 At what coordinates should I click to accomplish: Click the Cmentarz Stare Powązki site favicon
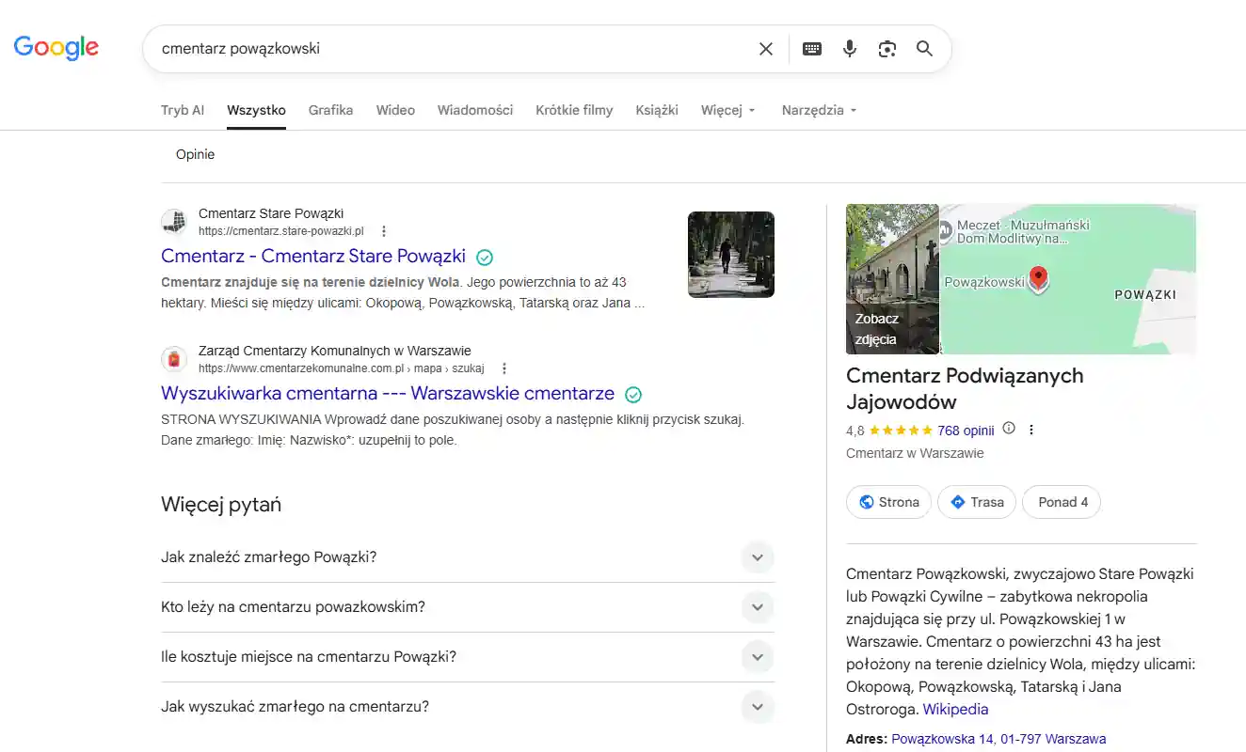point(174,222)
